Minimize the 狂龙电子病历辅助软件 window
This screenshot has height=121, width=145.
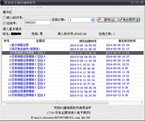coord(132,2)
